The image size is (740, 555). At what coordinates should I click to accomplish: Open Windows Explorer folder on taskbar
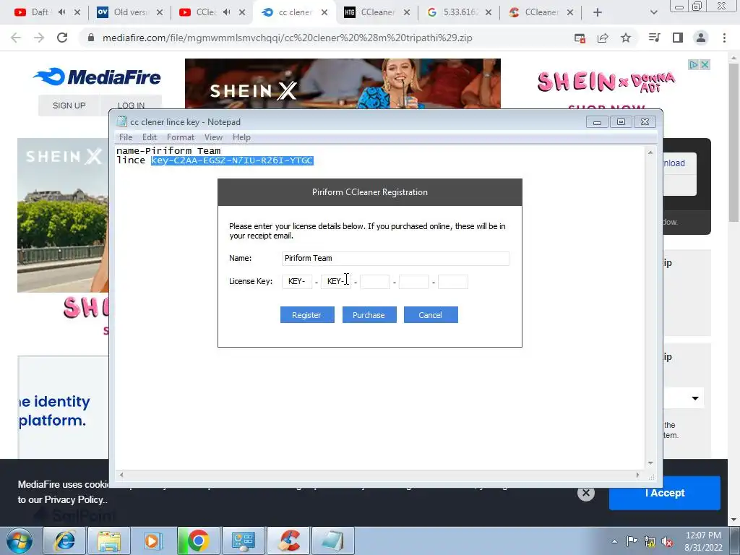pos(110,541)
